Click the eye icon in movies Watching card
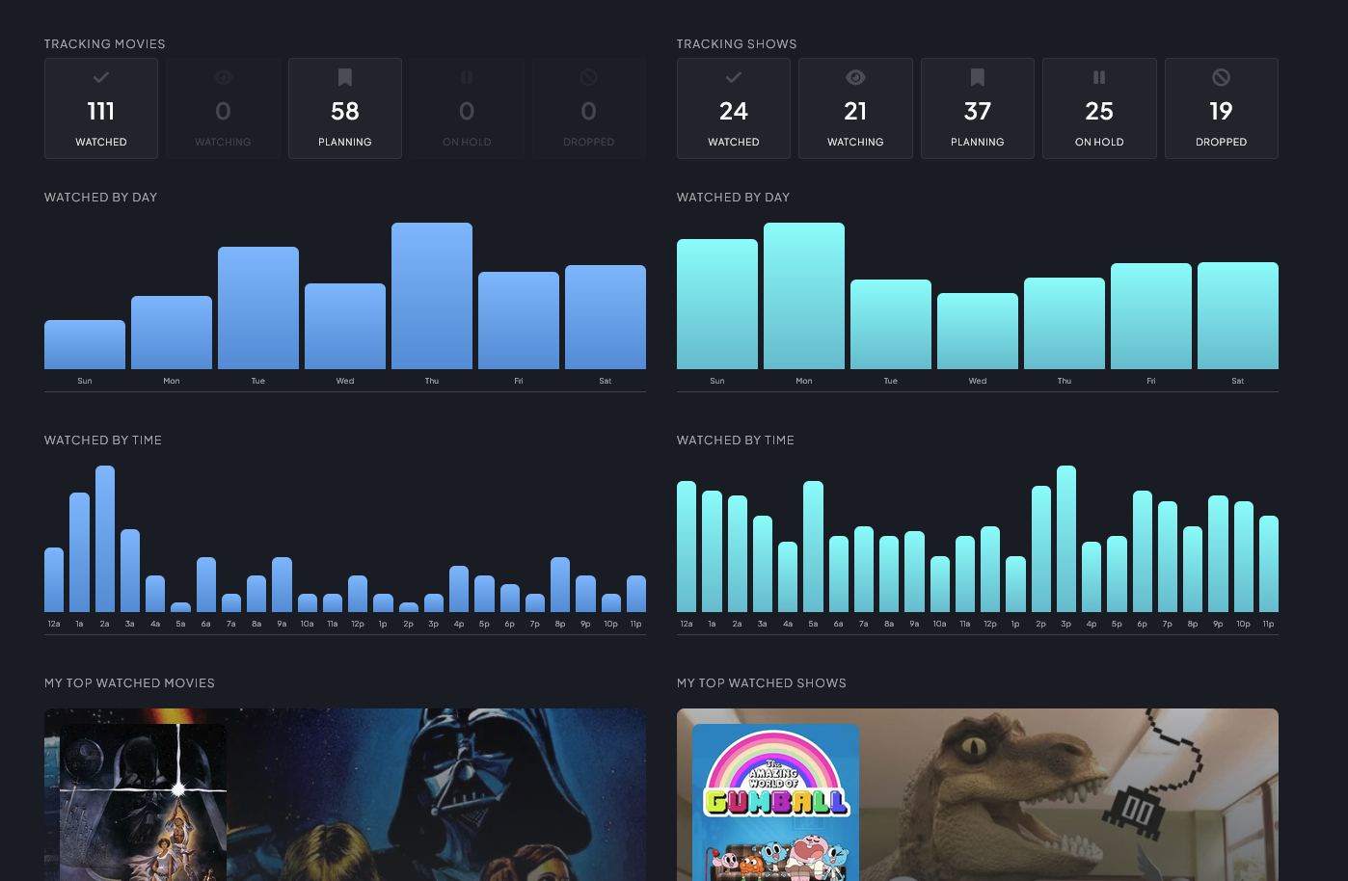 223,77
